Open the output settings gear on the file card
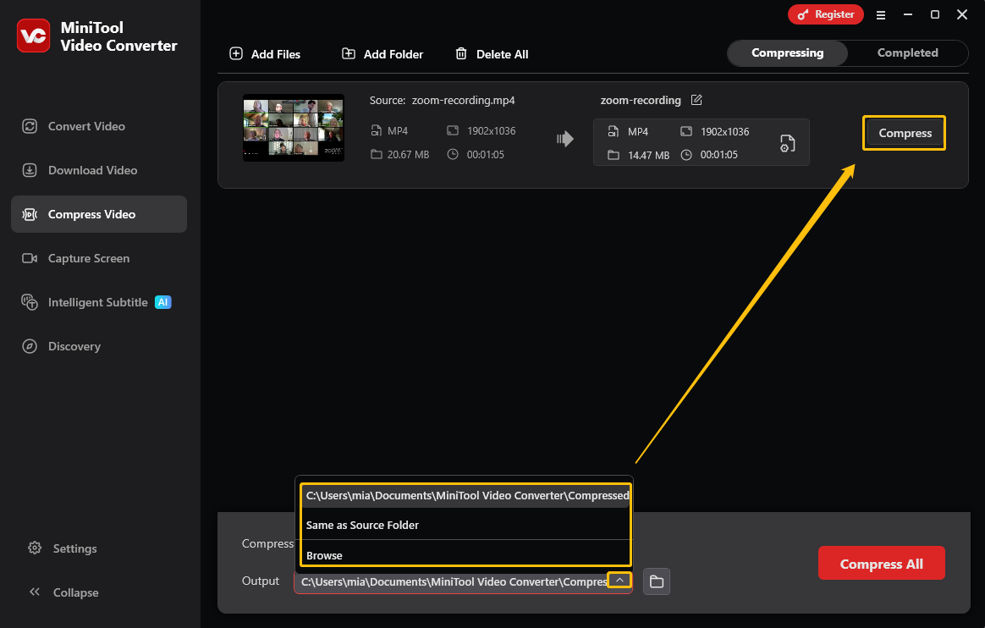This screenshot has width=985, height=628. click(787, 144)
